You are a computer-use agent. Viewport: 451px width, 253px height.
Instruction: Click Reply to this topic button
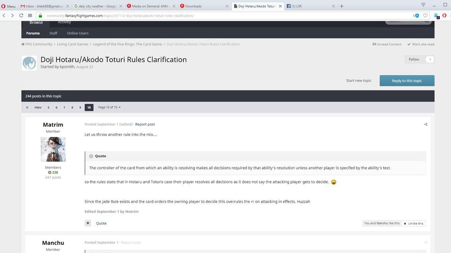[407, 81]
